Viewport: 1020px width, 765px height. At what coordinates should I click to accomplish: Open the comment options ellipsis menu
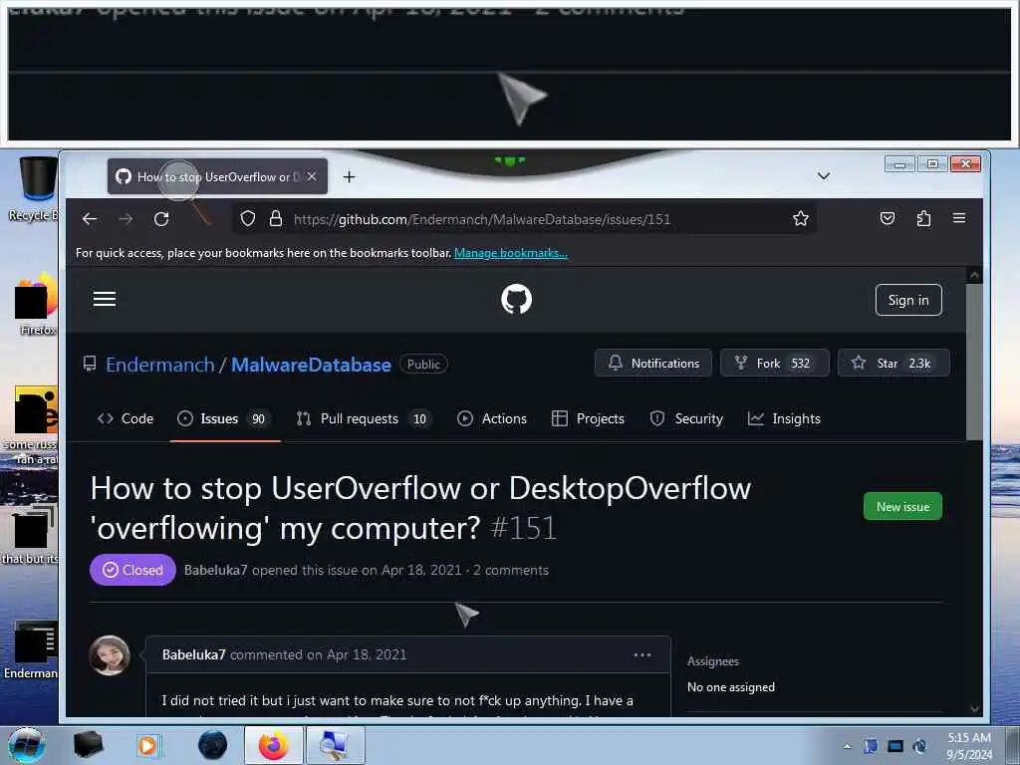(642, 655)
